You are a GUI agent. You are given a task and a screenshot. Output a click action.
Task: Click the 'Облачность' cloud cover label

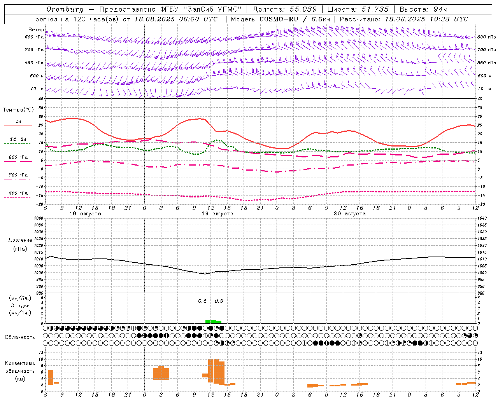click(20, 337)
